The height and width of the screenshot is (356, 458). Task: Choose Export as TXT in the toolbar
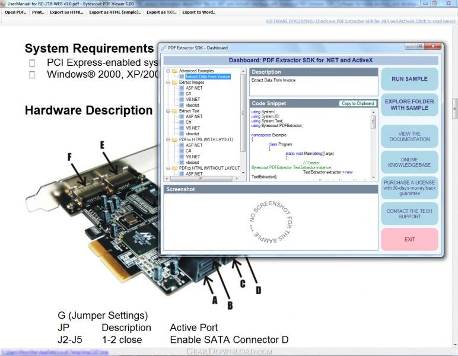[x=161, y=12]
